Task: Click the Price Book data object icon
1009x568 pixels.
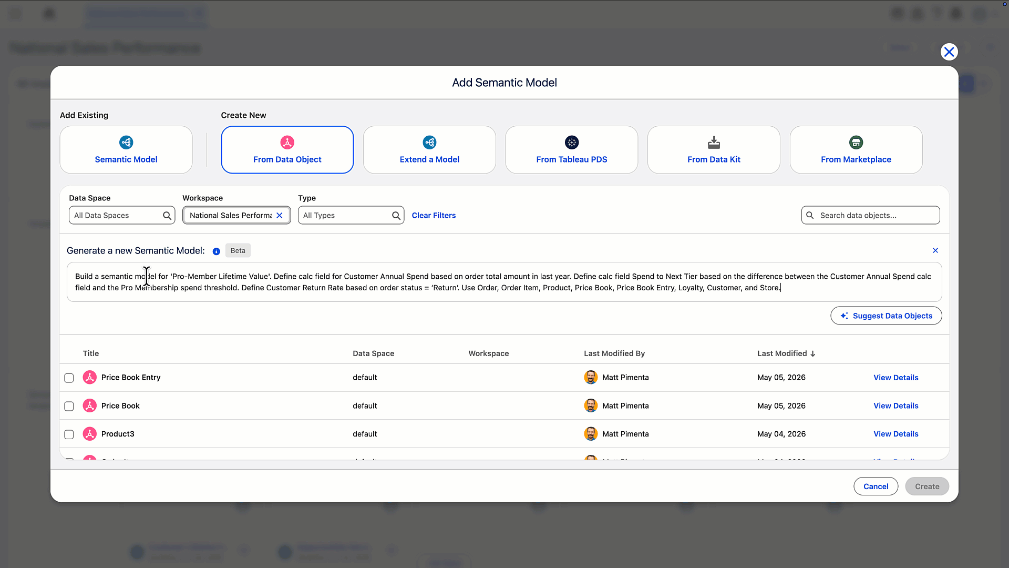Action: point(90,405)
